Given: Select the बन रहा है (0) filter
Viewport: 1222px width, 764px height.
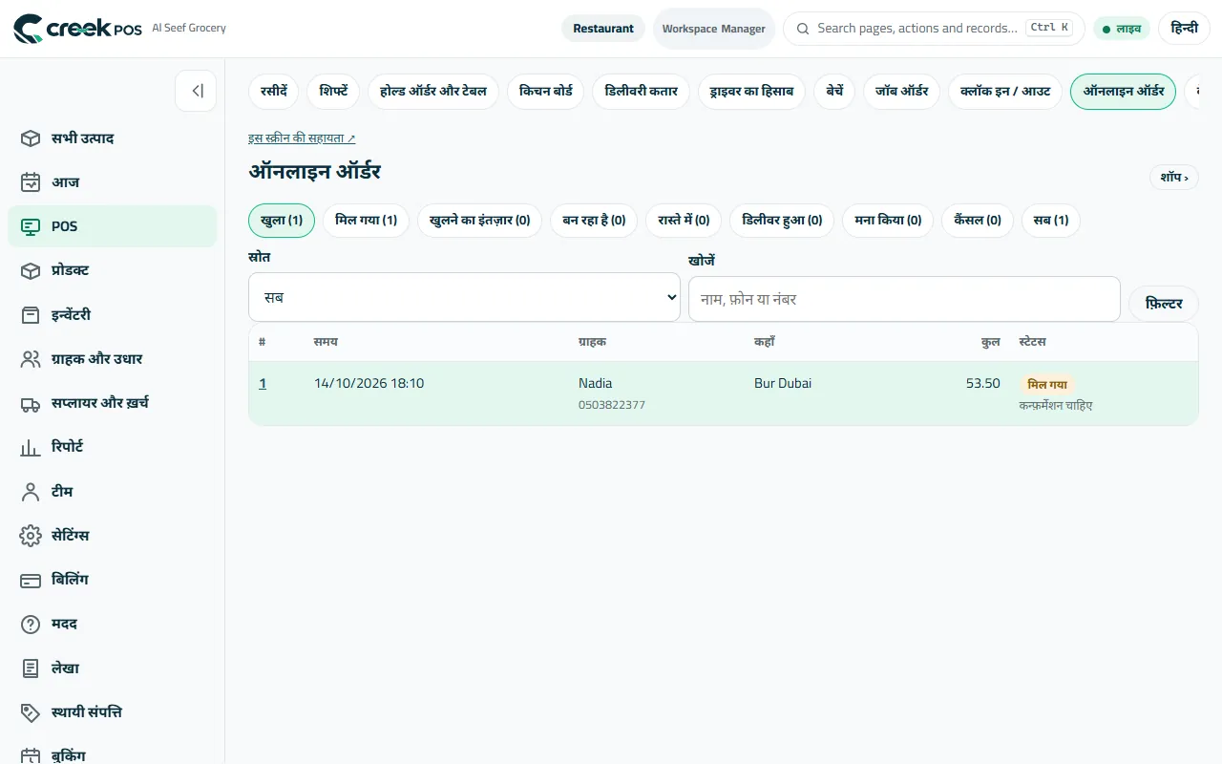Looking at the screenshot, I should coord(594,221).
